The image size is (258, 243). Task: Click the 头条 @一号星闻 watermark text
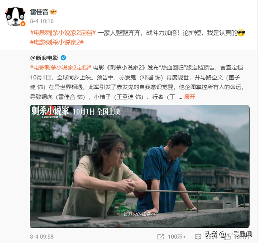[229, 234]
